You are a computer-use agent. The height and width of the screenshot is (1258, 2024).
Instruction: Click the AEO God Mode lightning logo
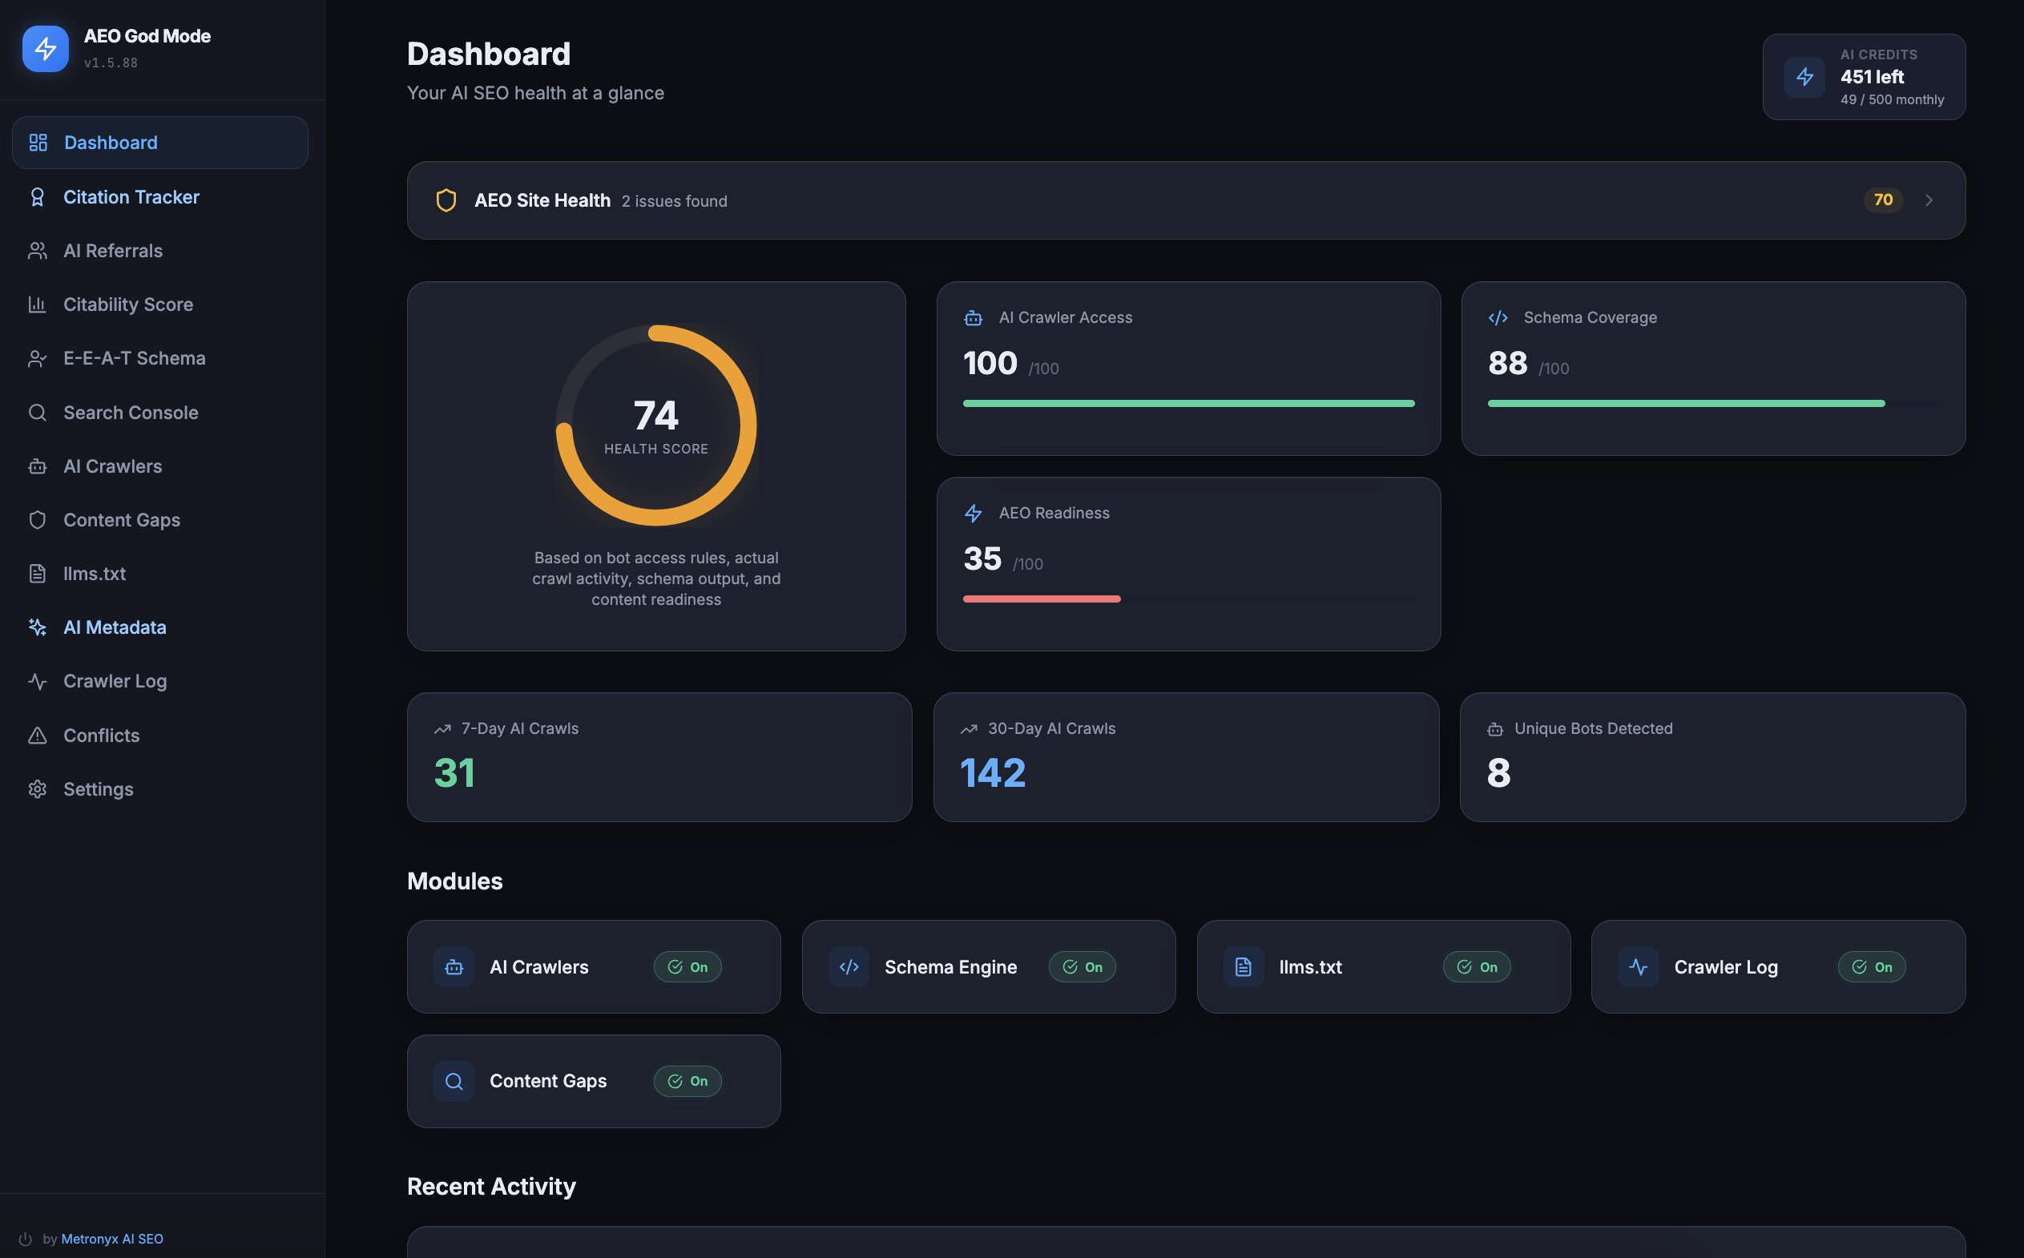pyautogui.click(x=45, y=49)
